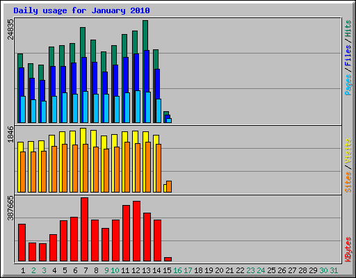Click day 31 on the date axis
356x278 pixels.
tap(334, 270)
